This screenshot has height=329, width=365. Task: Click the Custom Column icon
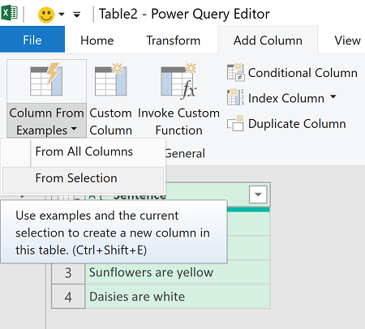tap(111, 79)
